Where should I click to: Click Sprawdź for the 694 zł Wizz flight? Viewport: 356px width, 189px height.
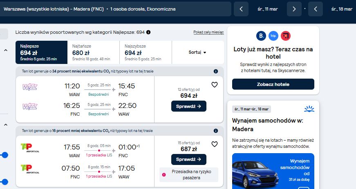(x=189, y=106)
